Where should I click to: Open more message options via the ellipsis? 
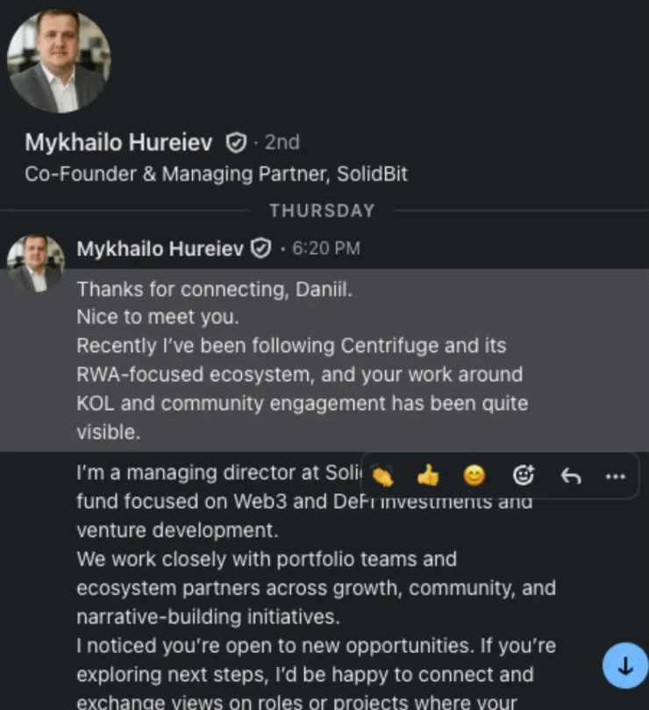click(615, 476)
